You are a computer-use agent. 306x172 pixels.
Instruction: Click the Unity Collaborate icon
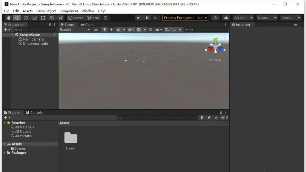pyautogui.click(x=215, y=18)
